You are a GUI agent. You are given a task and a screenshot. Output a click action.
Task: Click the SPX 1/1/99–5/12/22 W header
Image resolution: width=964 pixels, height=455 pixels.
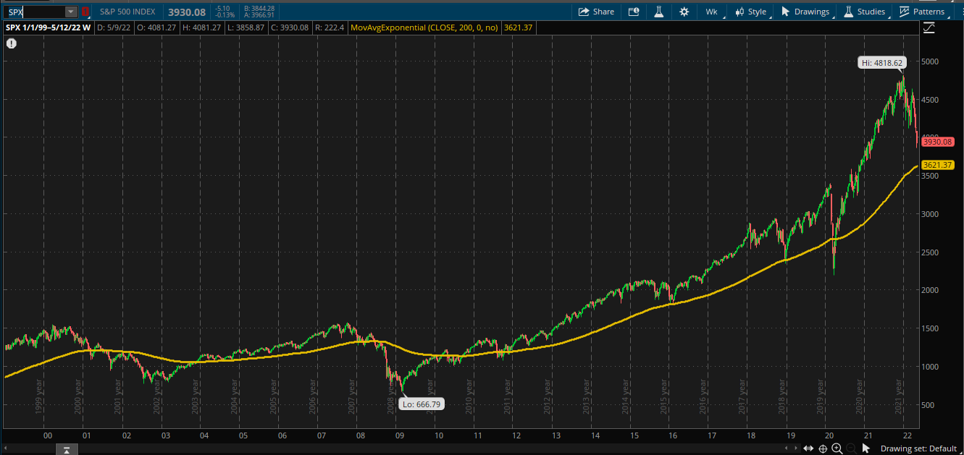click(x=49, y=27)
